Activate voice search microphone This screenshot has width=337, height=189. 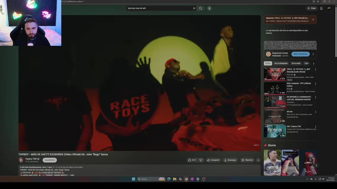209,8
